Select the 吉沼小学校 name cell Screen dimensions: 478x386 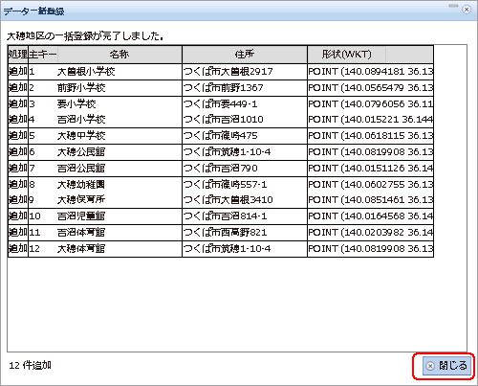[x=119, y=120]
